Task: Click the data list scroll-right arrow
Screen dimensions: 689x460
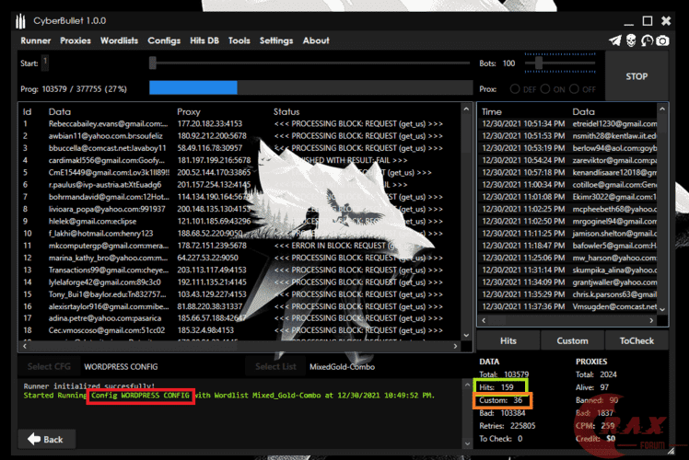Action: click(455, 346)
